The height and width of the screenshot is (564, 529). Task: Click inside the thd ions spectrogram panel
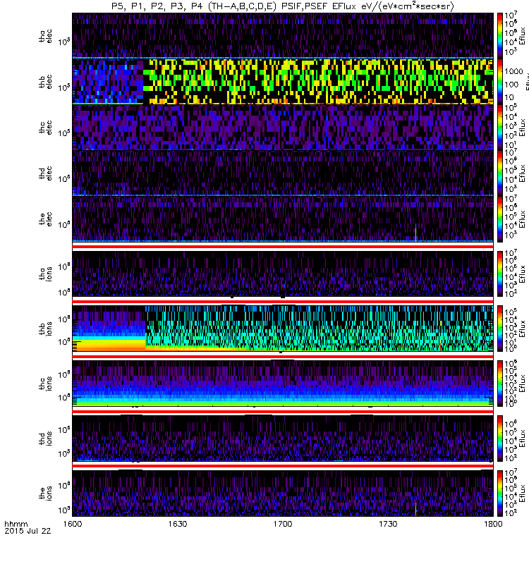(x=283, y=439)
